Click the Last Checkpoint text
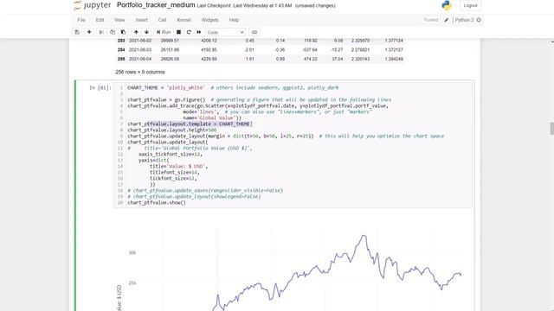 coord(244,6)
